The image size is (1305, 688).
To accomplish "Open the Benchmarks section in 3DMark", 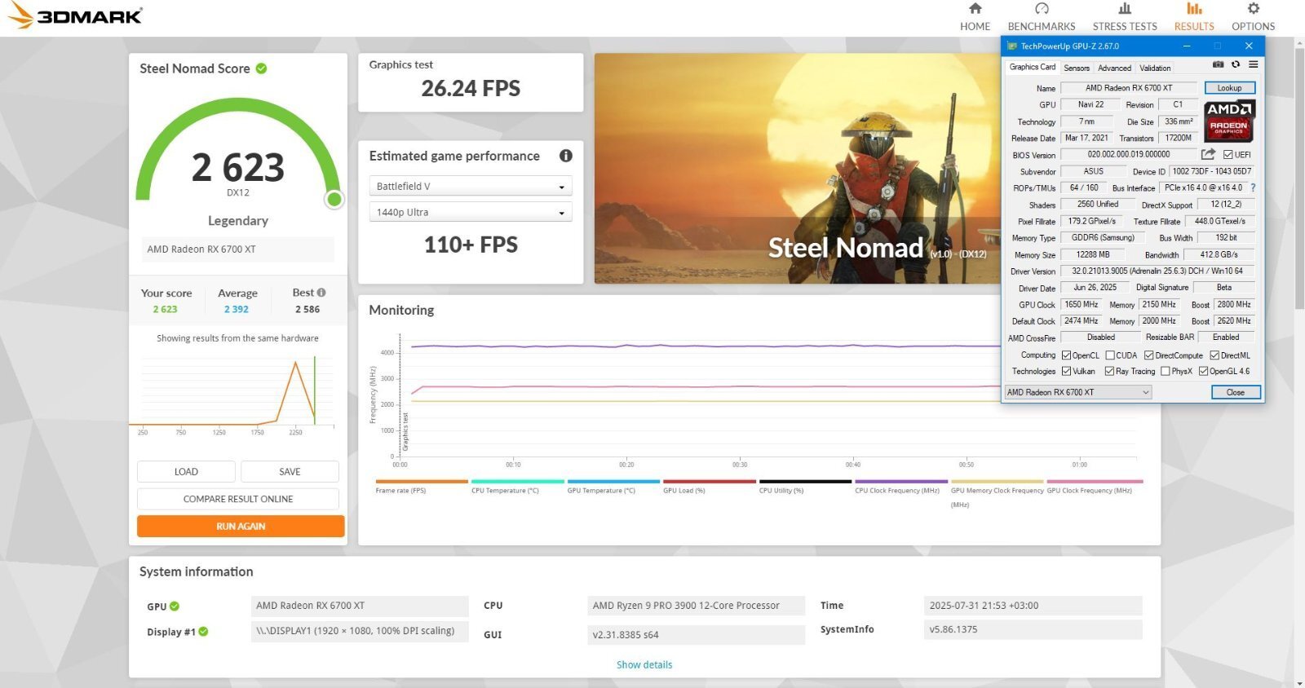I will 1042,17.
